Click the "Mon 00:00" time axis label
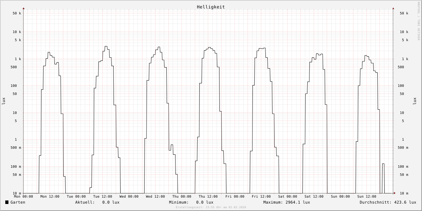 (x=24, y=197)
